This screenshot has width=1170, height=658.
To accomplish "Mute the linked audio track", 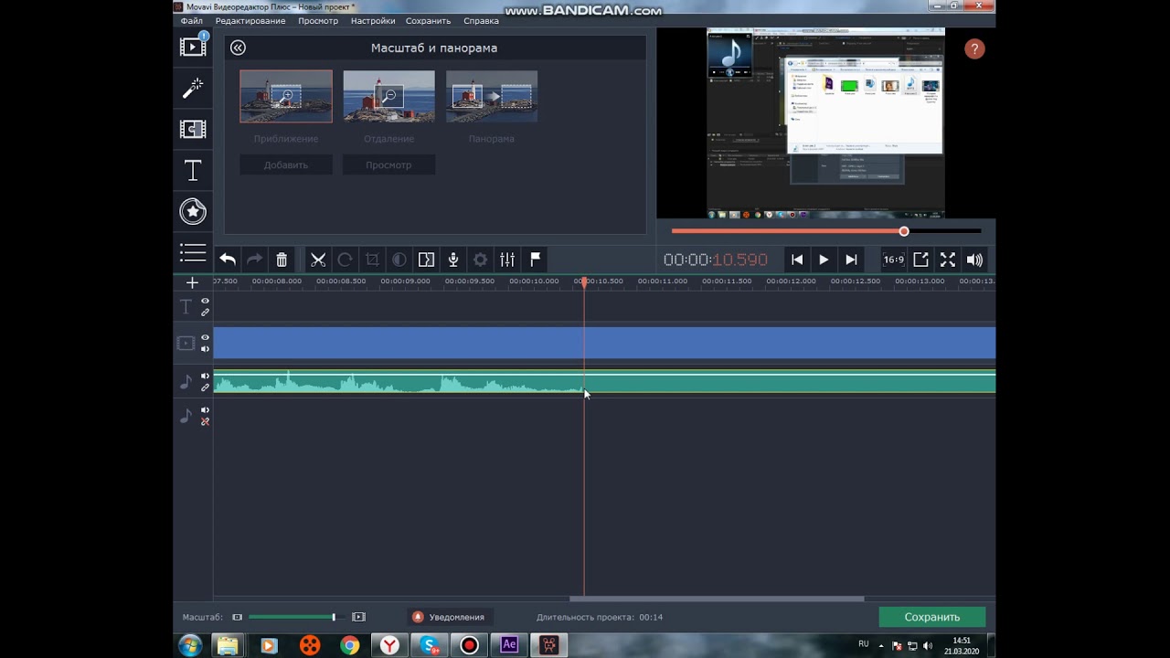I will pyautogui.click(x=205, y=376).
